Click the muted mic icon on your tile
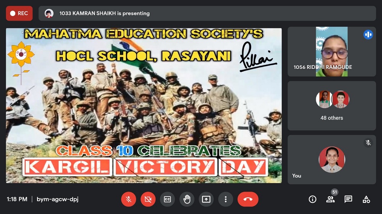 coord(368,142)
